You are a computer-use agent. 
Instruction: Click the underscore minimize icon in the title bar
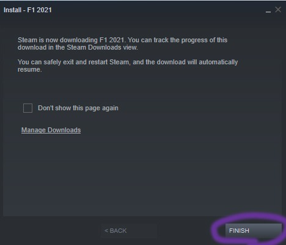tap(268, 10)
